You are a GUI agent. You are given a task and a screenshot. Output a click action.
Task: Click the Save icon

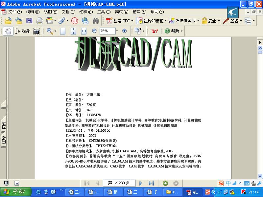tap(29, 21)
